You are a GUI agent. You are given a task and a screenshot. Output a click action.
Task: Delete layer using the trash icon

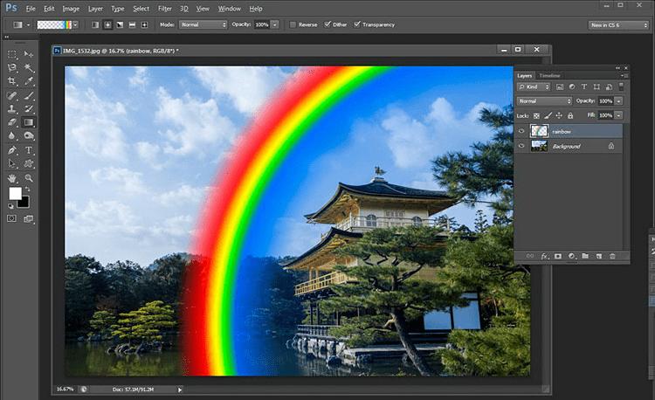point(612,256)
